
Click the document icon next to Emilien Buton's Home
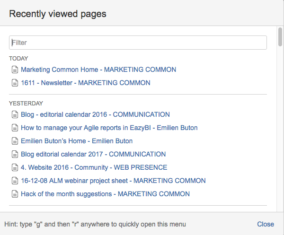tap(15, 141)
